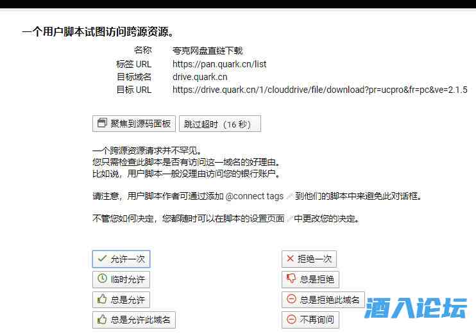Viewport: 476px width, 335px height.
Task: Click the line 您只需检查此脚本是否有访问这一域名的好理由
Action: click(187, 162)
